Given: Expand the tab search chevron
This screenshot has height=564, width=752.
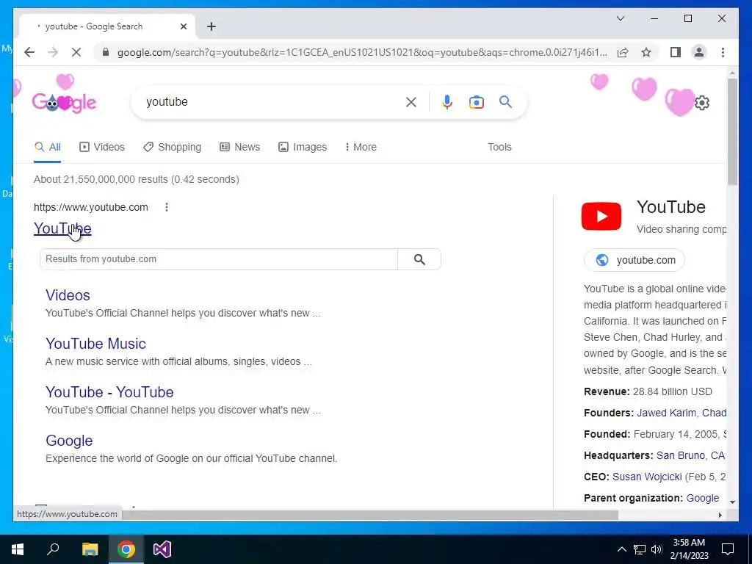Looking at the screenshot, I should point(620,18).
